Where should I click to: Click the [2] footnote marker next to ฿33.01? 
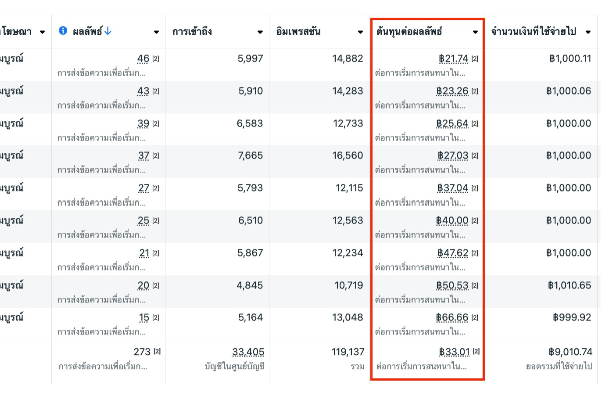point(476,352)
